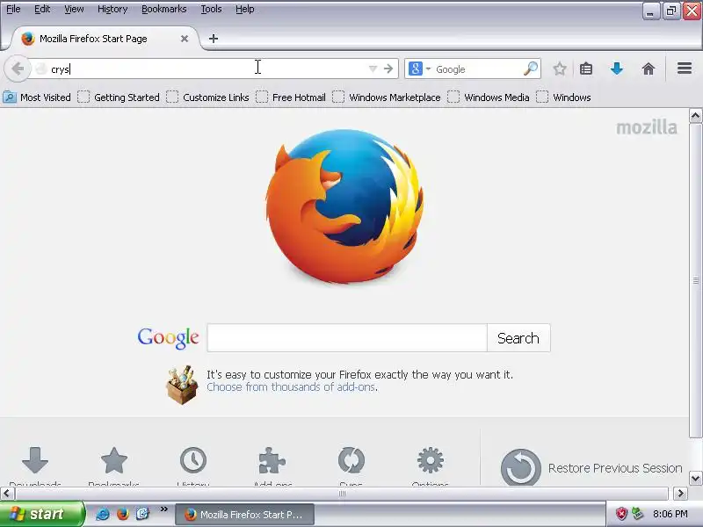The image size is (703, 527).
Task: Click vertical scrollbar up arrow
Action: [695, 116]
